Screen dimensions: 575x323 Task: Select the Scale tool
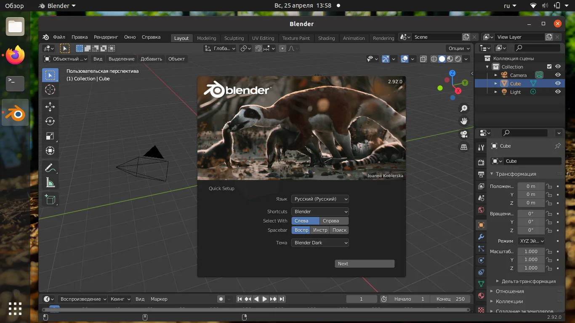tap(50, 136)
